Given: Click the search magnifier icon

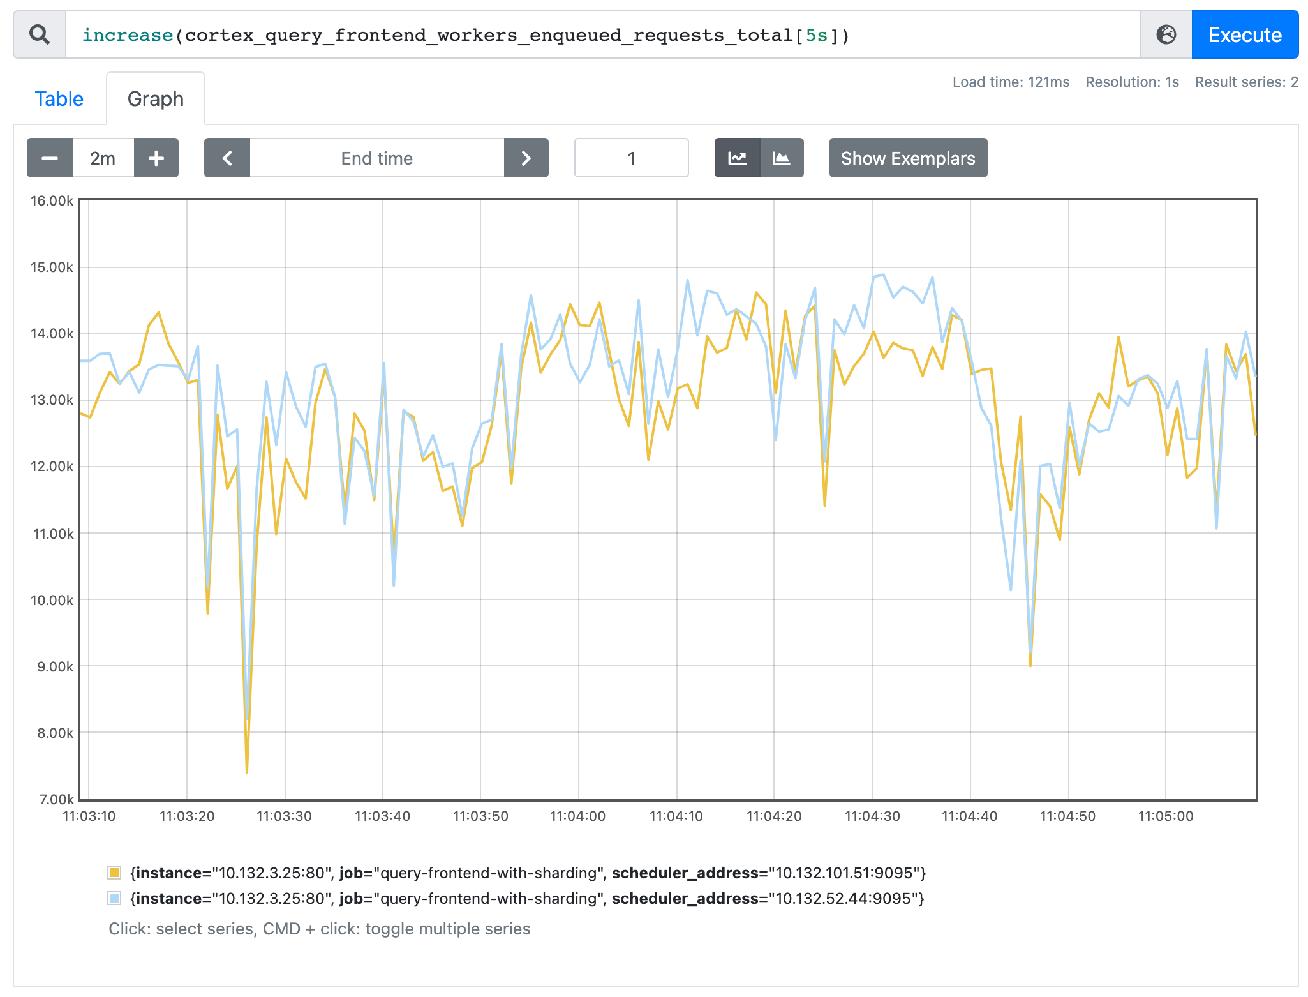Looking at the screenshot, I should coord(40,34).
